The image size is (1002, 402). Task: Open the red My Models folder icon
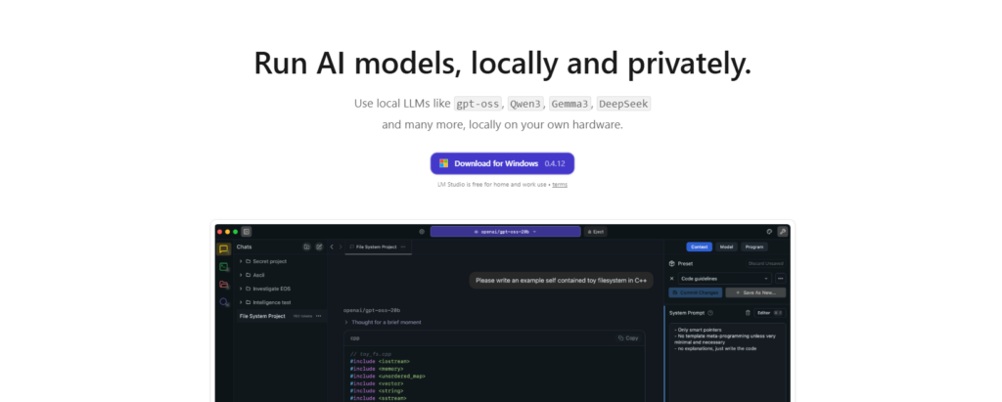(x=224, y=285)
